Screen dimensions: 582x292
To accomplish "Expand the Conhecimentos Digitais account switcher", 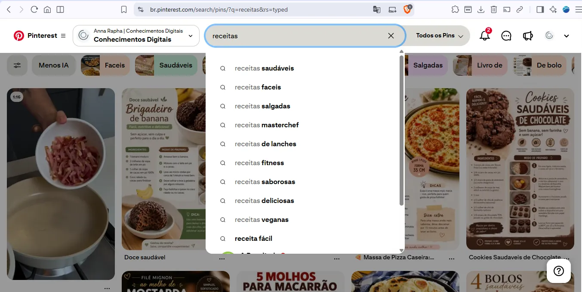I will [x=136, y=36].
